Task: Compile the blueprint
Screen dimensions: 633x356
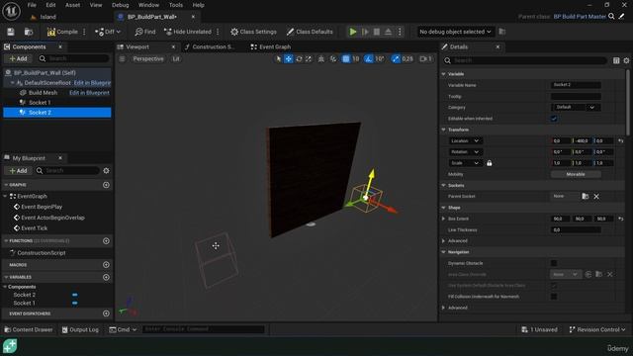Action: 62,32
